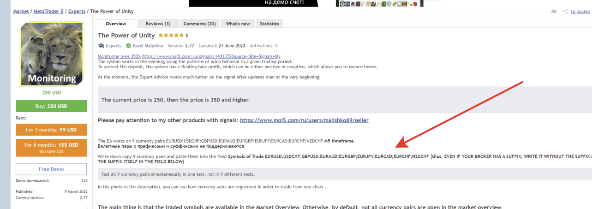
Task: Click the Published 9 March 2022 date
Action: point(76,191)
